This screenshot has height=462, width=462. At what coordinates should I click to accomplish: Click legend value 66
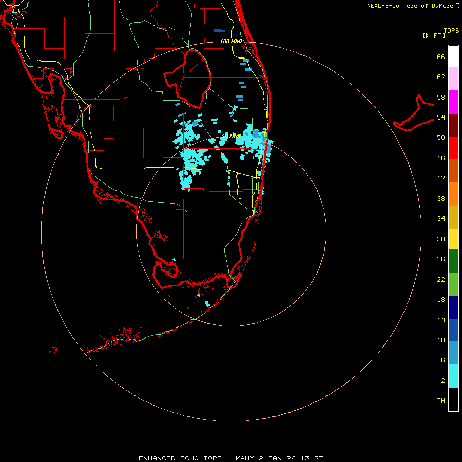point(441,57)
